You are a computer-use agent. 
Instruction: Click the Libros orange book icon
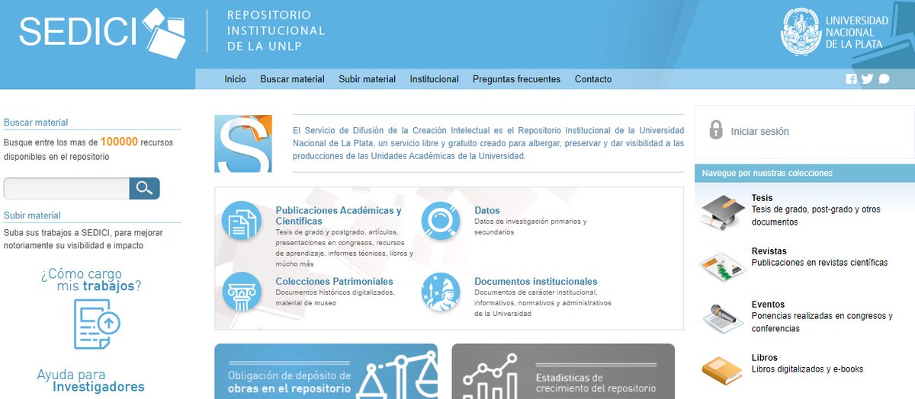[721, 369]
